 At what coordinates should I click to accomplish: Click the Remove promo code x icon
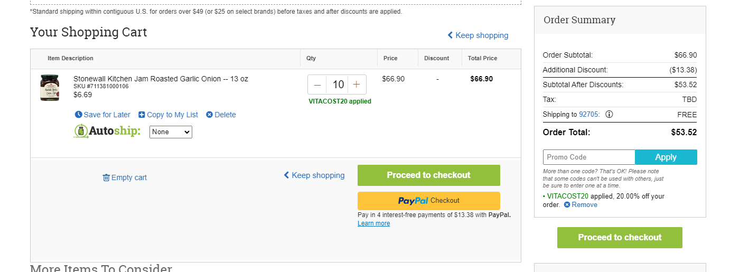pyautogui.click(x=567, y=205)
